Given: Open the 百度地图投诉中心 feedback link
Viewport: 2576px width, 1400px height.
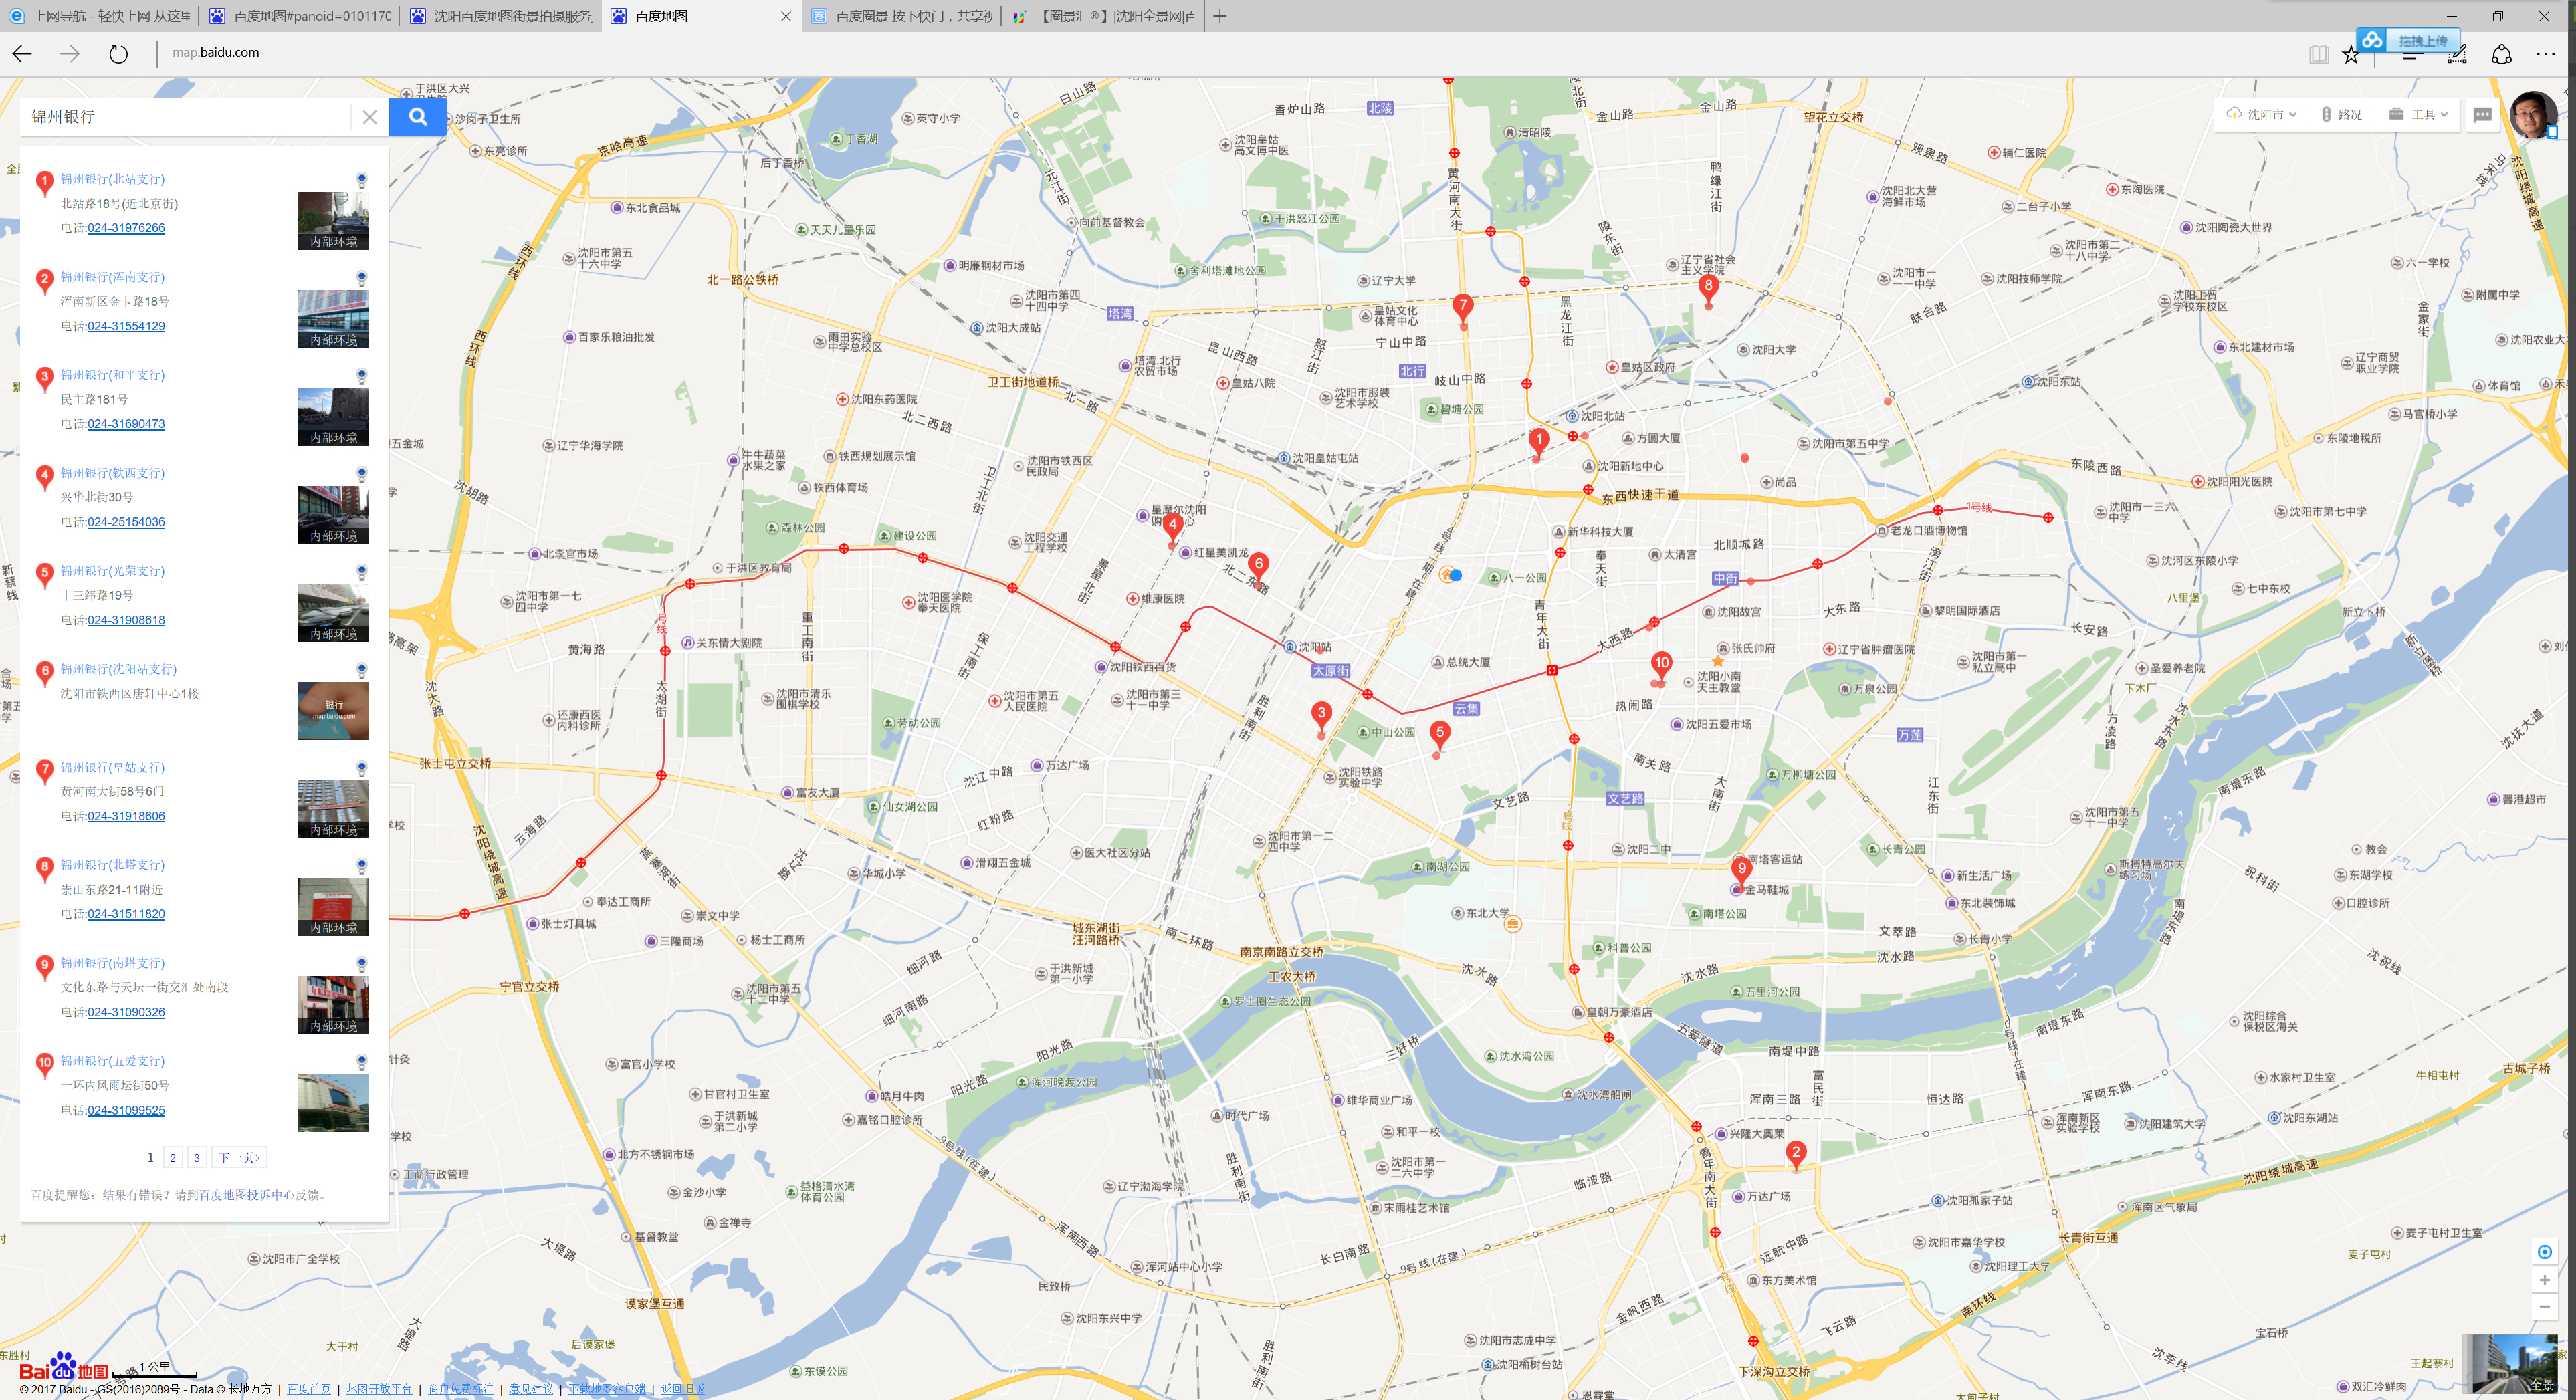Looking at the screenshot, I should [x=247, y=1195].
